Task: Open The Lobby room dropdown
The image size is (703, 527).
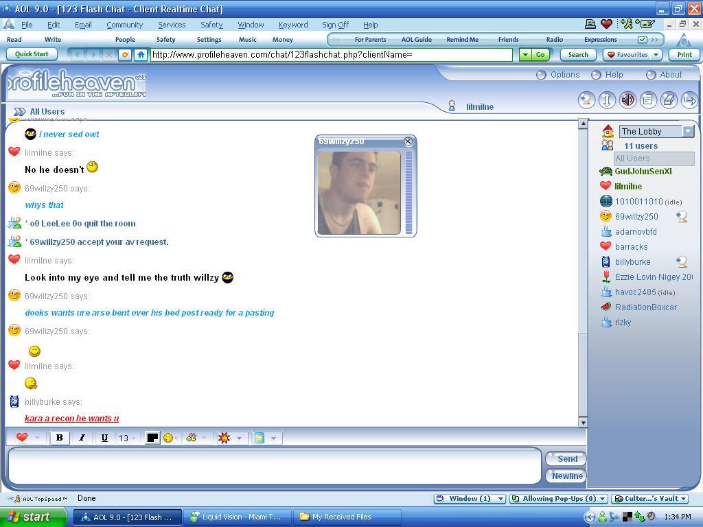Action: pyautogui.click(x=688, y=131)
